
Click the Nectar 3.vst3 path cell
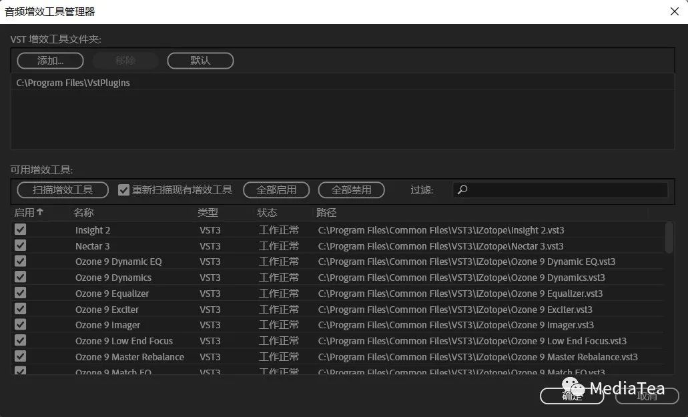pyautogui.click(x=440, y=246)
